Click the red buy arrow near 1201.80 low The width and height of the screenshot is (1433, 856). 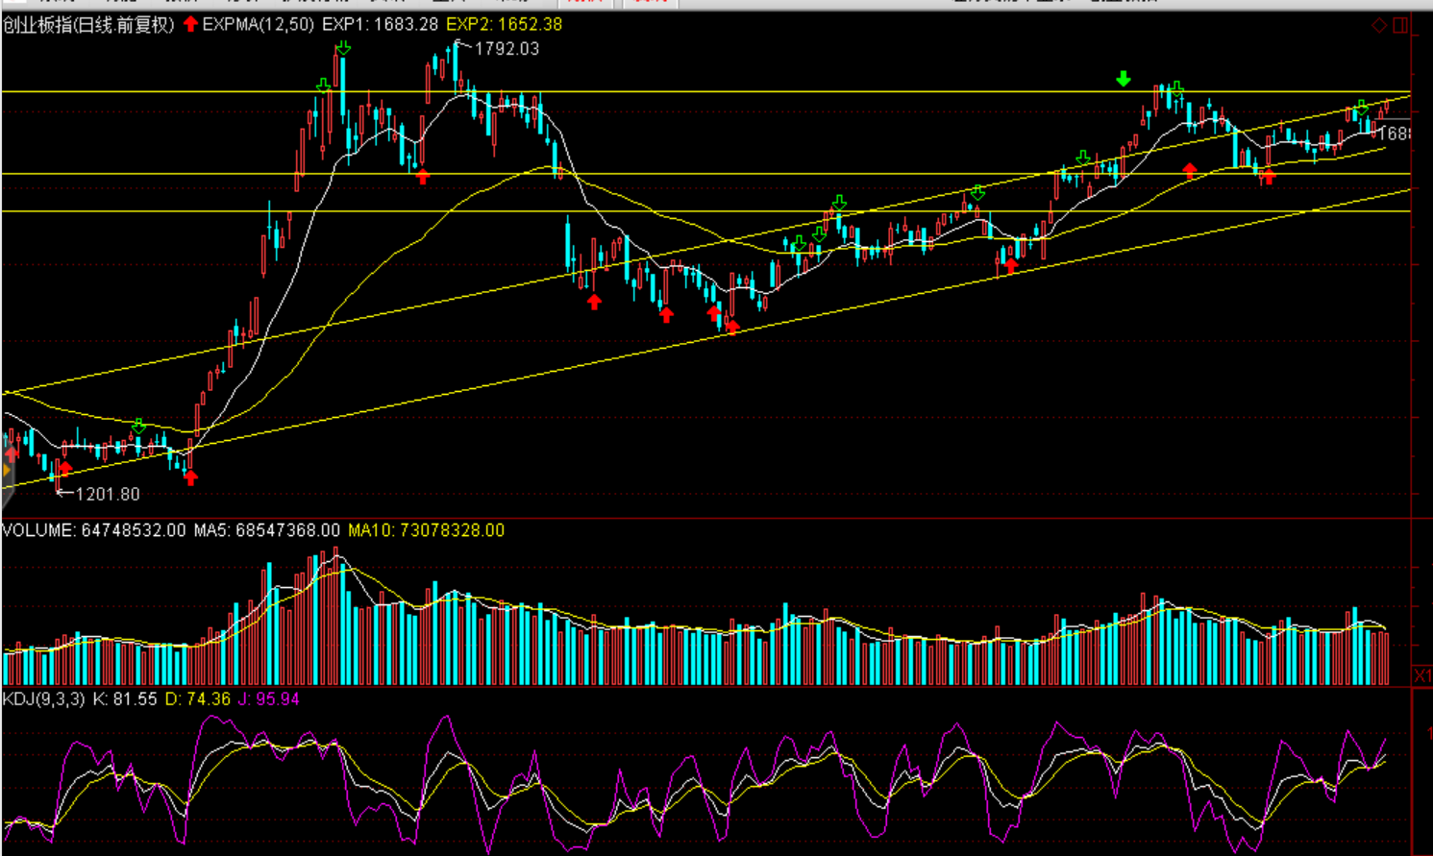click(65, 469)
